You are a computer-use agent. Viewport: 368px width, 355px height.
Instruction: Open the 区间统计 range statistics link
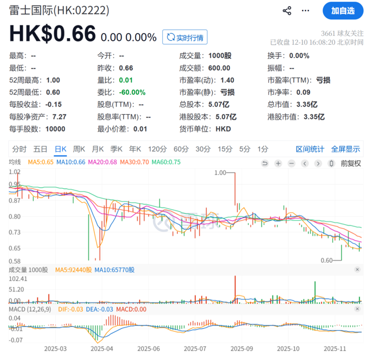(x=310, y=149)
